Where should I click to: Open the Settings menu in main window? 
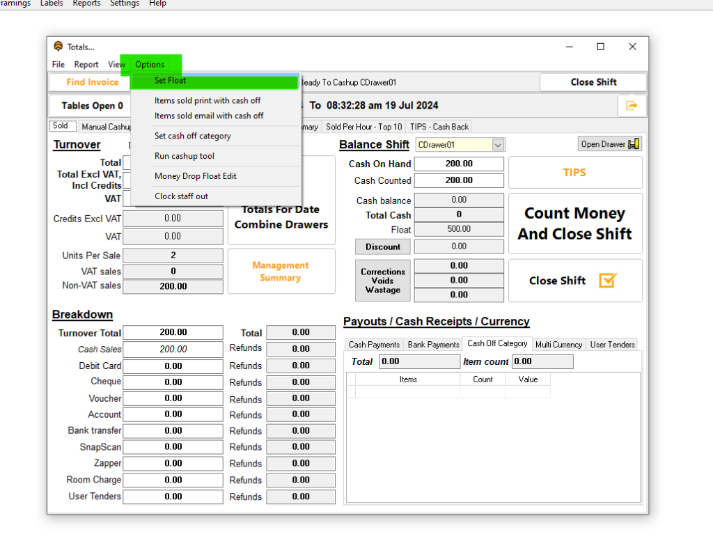pyautogui.click(x=125, y=3)
